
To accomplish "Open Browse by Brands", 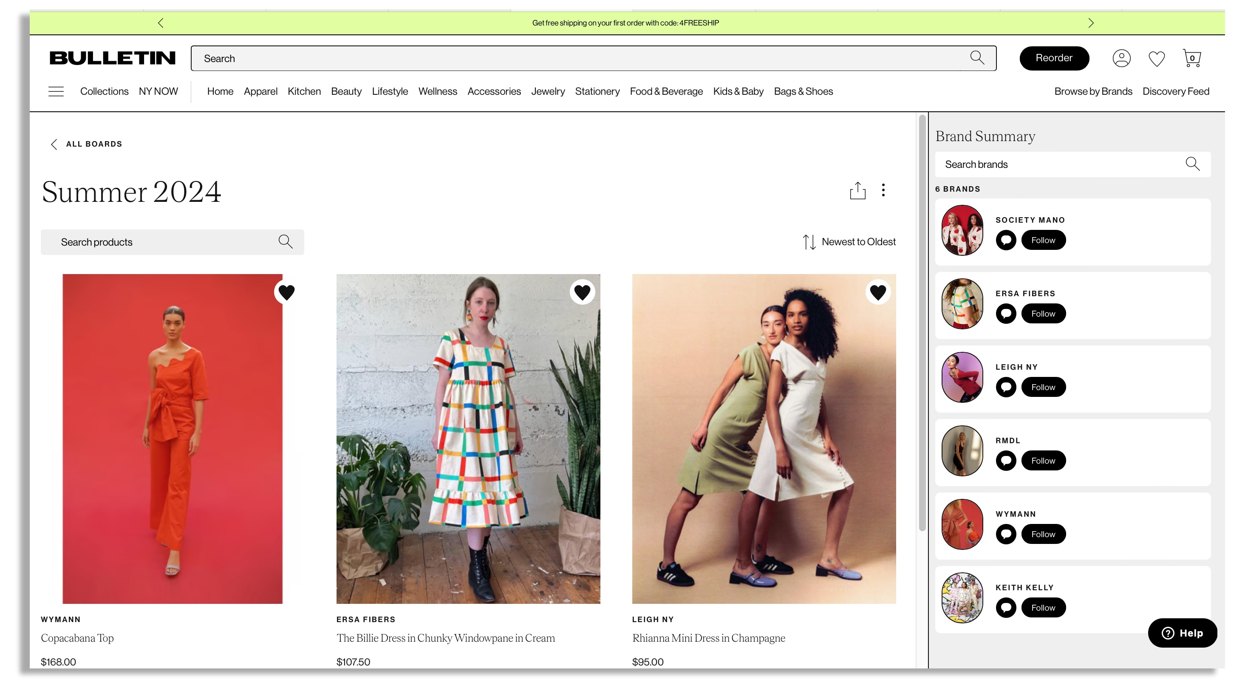I will 1093,91.
